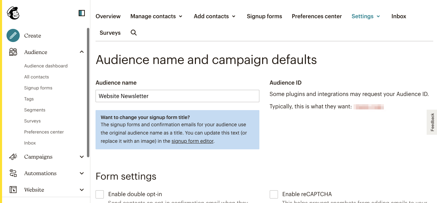Switch to the Preferences center tab
Image resolution: width=437 pixels, height=203 pixels.
(x=316, y=16)
